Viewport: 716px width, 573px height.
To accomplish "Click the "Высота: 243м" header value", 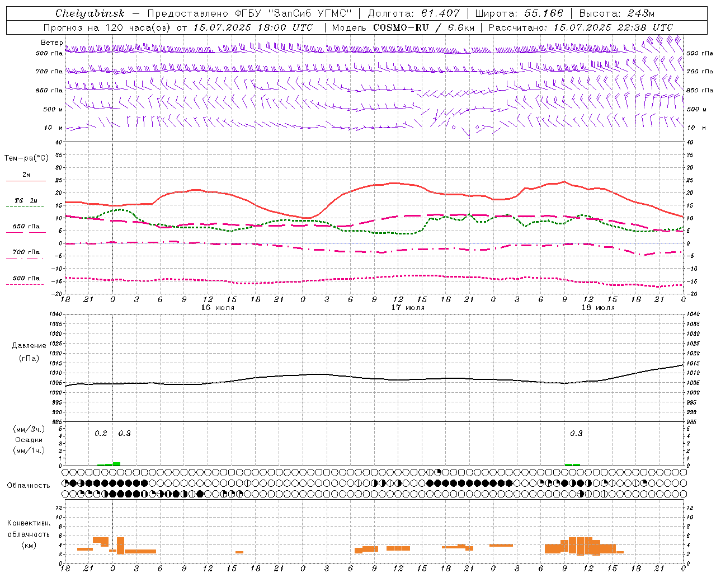I will point(617,13).
